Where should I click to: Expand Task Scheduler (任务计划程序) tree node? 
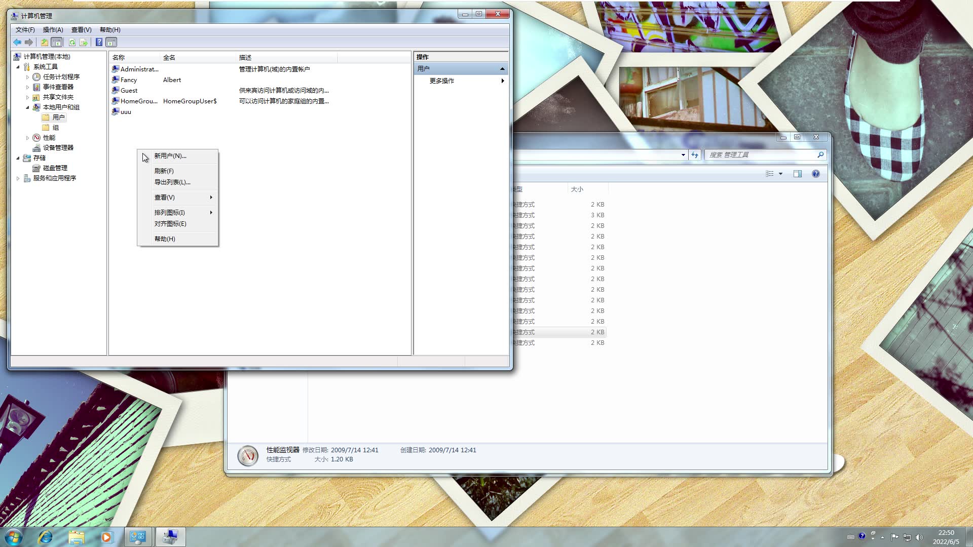click(x=27, y=77)
